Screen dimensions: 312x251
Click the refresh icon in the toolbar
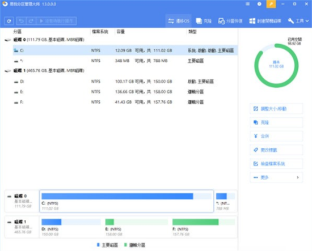click(9, 21)
